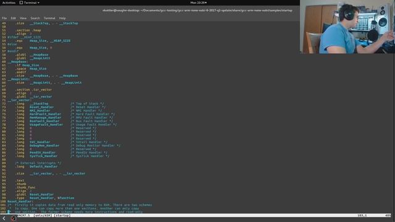395x222 pixels.
Task: Click UsageFault_Handler on line 78
Action: tap(46, 125)
